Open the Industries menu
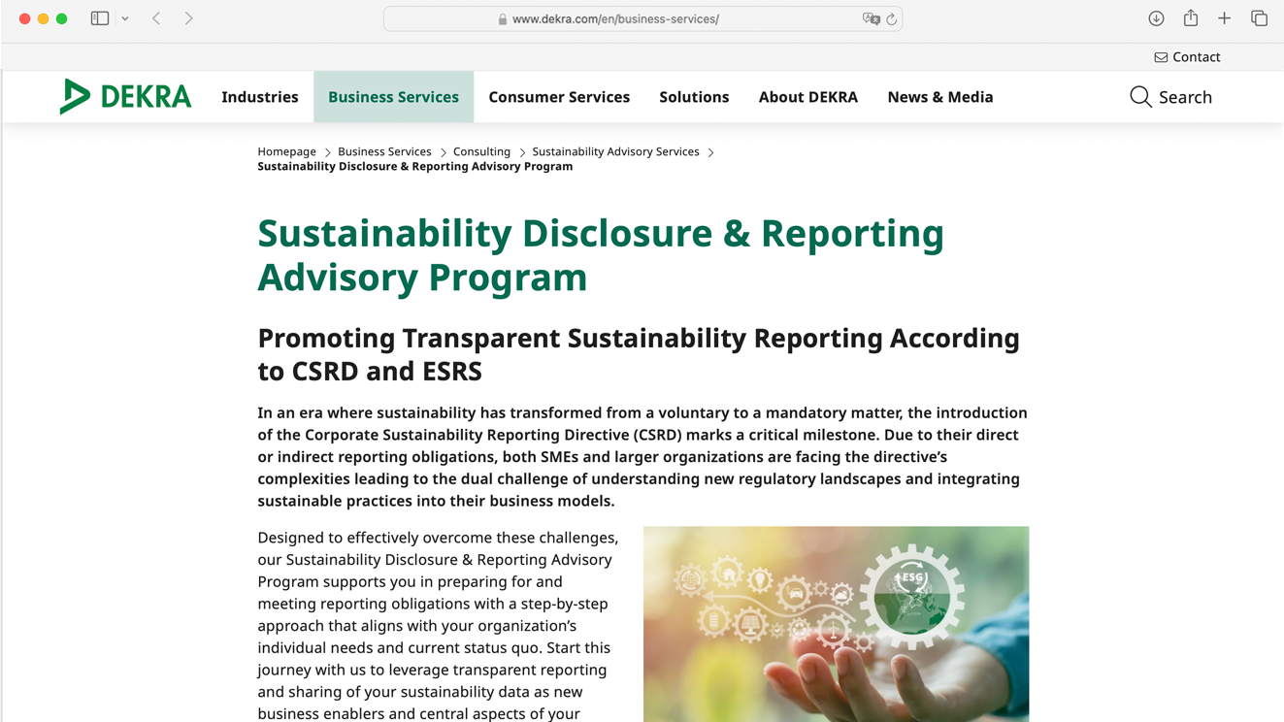 point(260,97)
